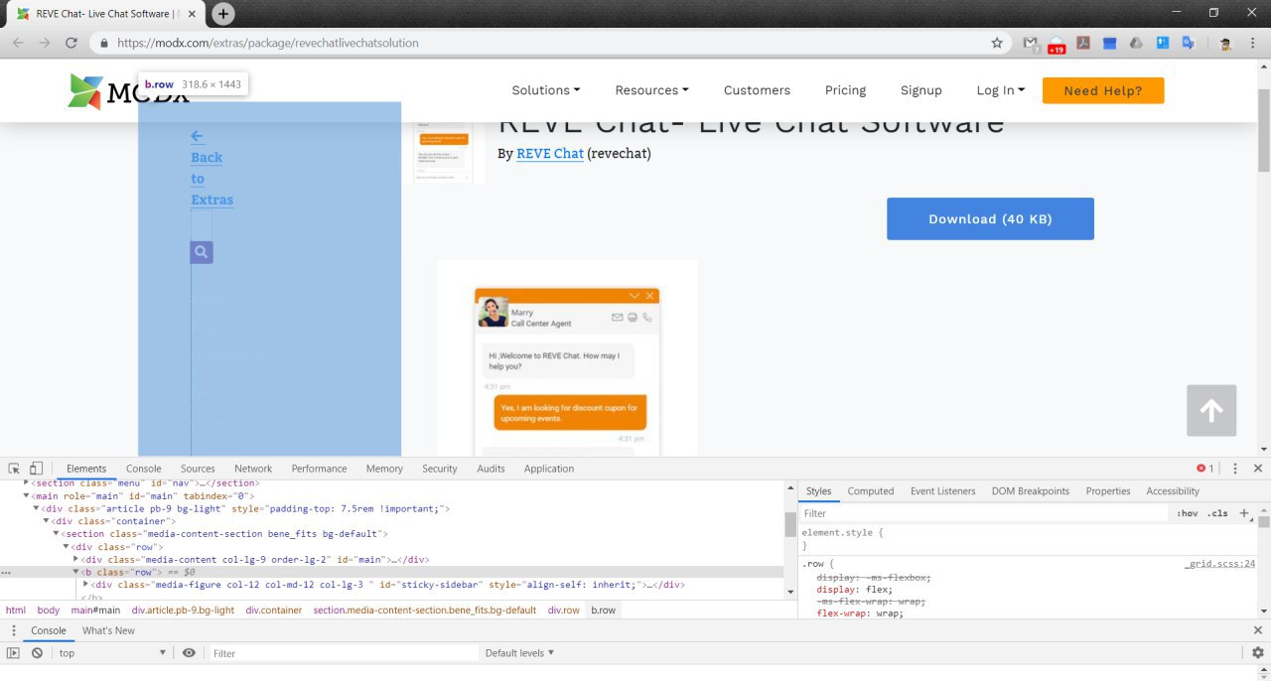Collapse the b class="row" node
Screen dimensions: 1271x681
[76, 573]
